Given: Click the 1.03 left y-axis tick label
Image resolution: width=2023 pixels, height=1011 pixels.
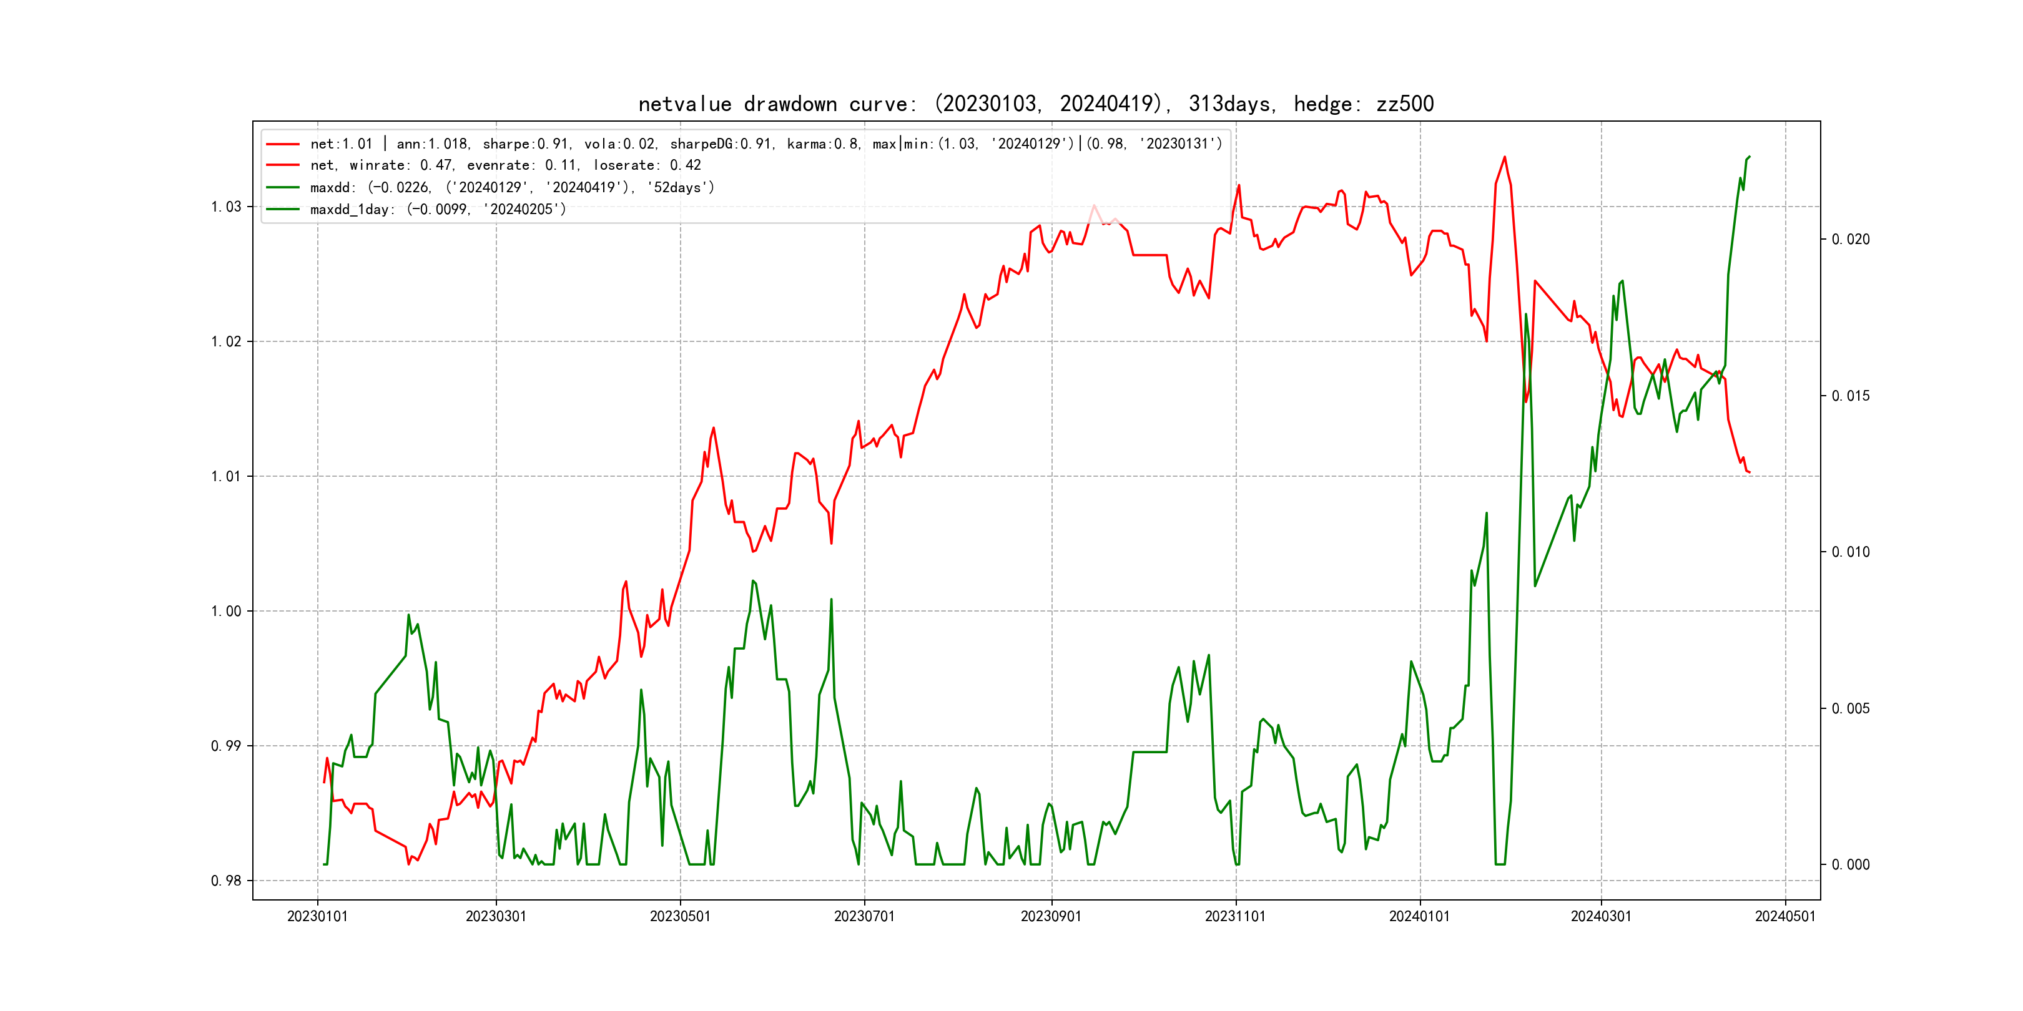Looking at the screenshot, I should (x=226, y=207).
